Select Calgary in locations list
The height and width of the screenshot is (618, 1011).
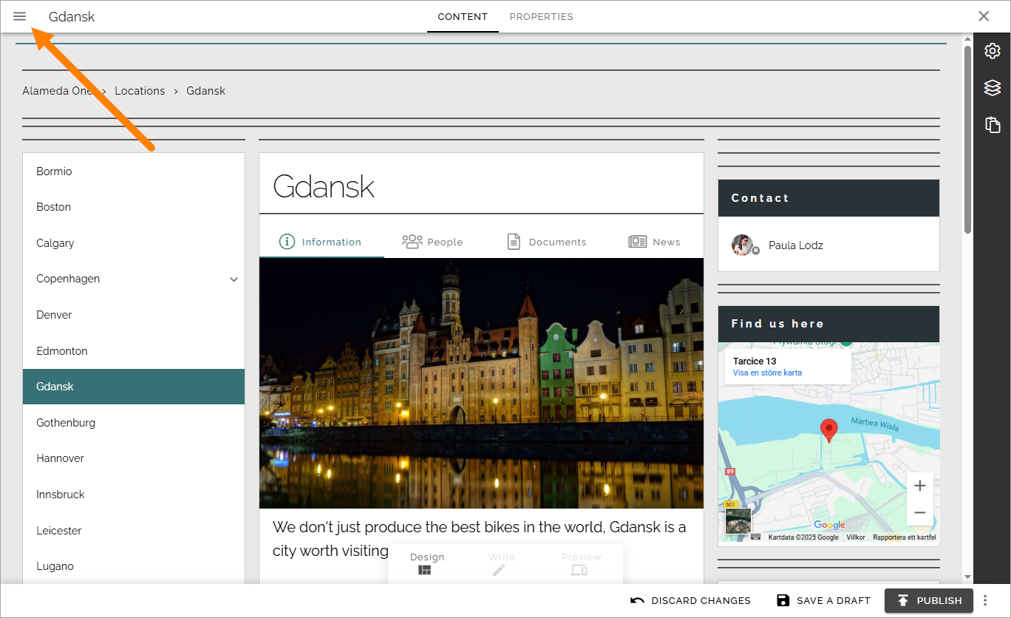click(x=134, y=243)
